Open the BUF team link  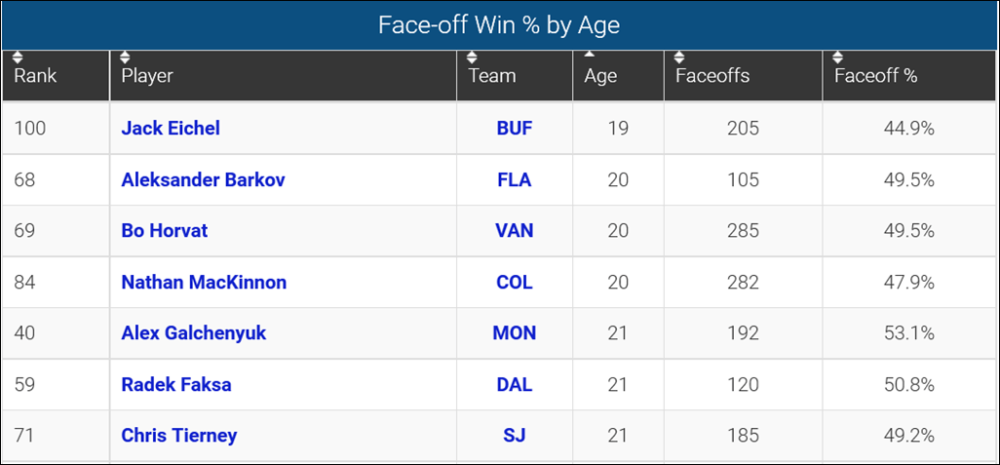point(515,128)
